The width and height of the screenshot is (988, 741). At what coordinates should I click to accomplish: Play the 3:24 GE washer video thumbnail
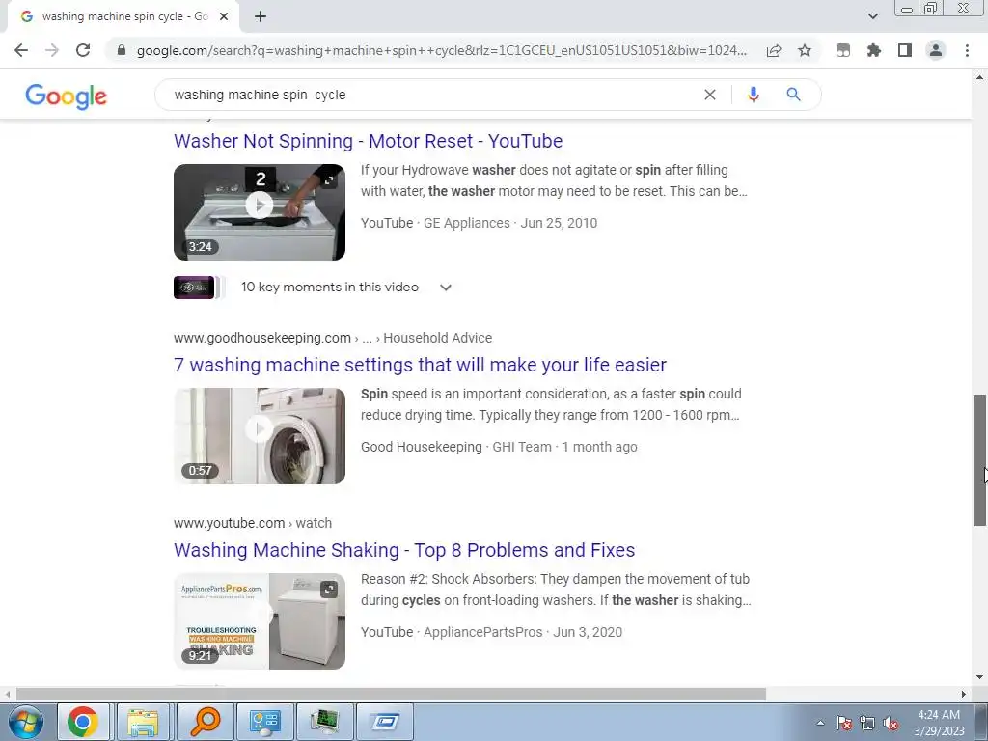(x=259, y=211)
